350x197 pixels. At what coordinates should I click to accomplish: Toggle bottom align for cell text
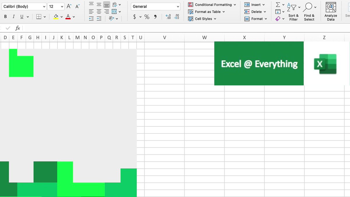[x=107, y=4]
